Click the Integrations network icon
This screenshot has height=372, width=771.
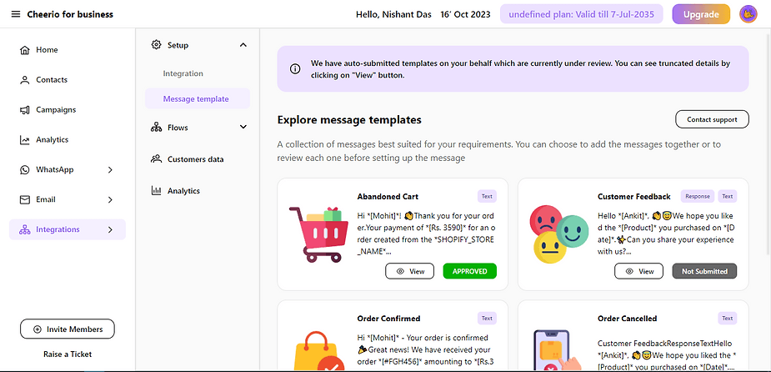24,230
